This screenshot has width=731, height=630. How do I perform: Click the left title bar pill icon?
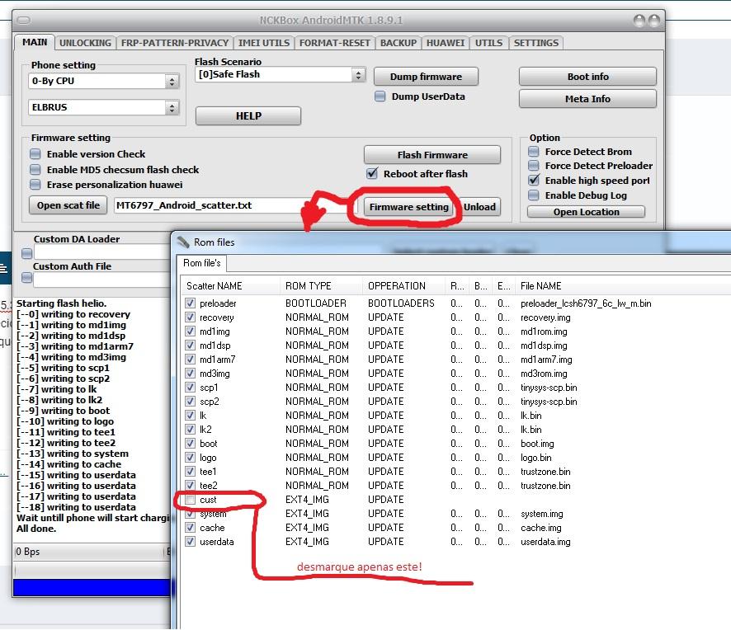pos(23,20)
